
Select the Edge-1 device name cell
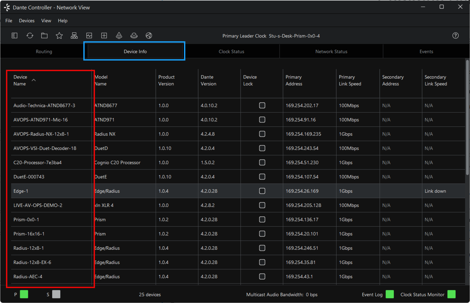tap(51, 191)
